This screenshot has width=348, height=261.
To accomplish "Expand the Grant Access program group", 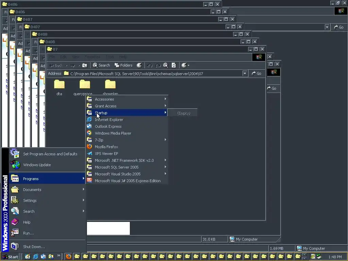I will 127,106.
